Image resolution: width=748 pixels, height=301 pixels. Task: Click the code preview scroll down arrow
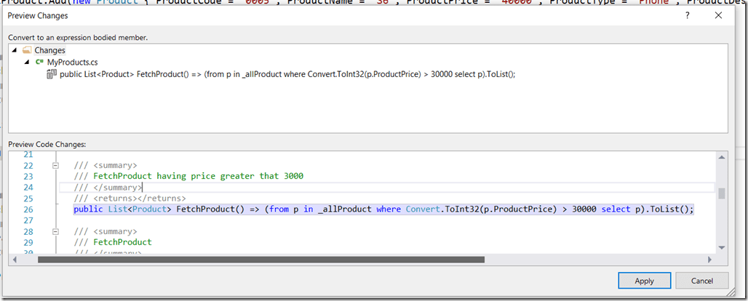722,248
